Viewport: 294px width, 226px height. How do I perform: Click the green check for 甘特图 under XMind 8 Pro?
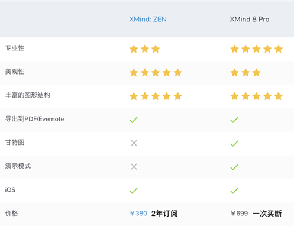234,143
